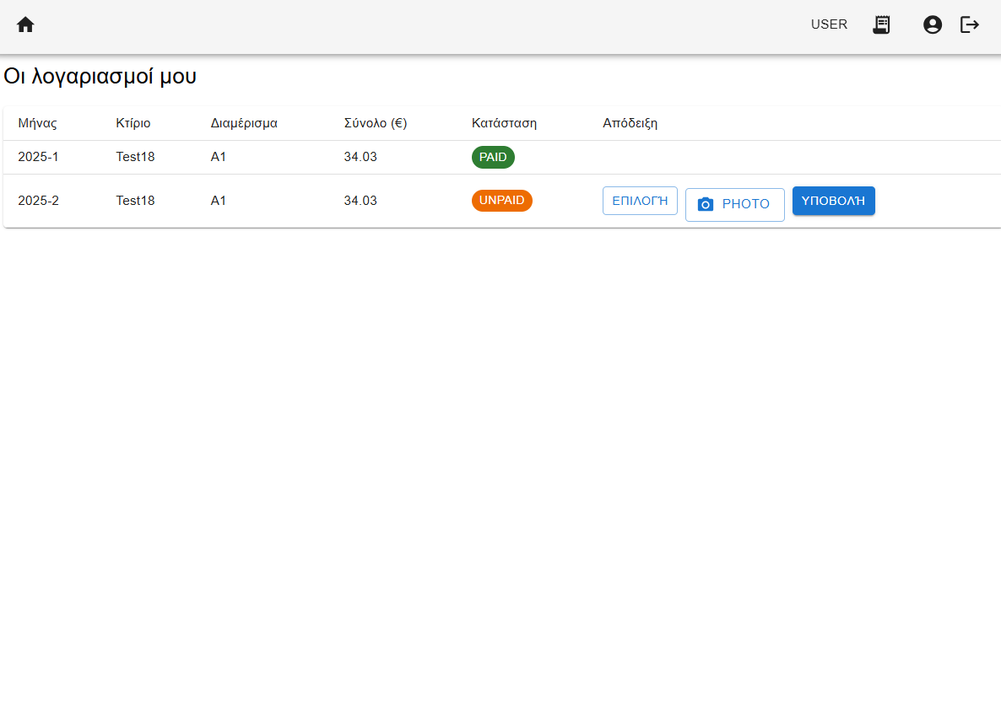Click the logout icon
Image resolution: width=1001 pixels, height=716 pixels.
969,24
